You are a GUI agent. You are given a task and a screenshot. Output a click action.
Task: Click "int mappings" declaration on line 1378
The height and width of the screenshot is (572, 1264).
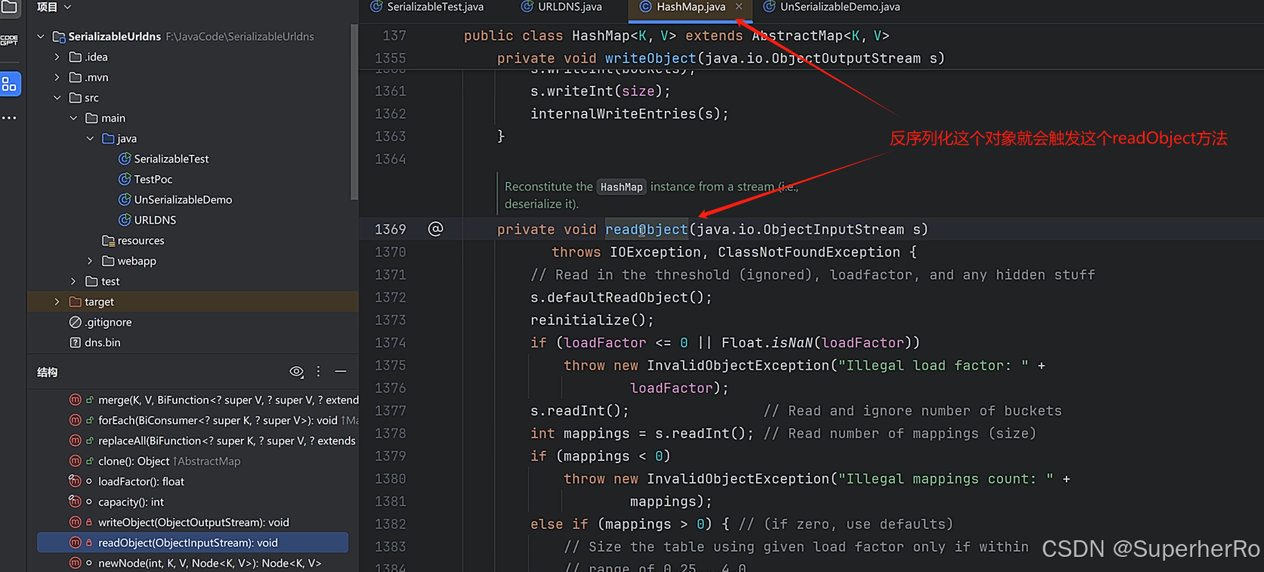(x=579, y=433)
